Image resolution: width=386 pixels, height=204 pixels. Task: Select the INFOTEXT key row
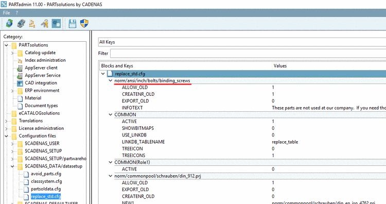(132, 108)
